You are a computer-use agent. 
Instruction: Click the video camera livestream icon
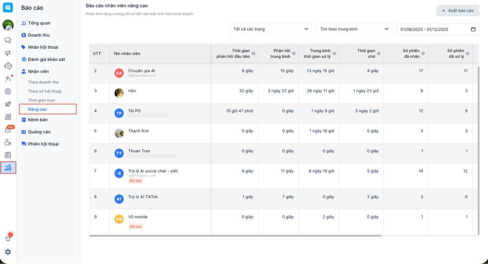8,142
